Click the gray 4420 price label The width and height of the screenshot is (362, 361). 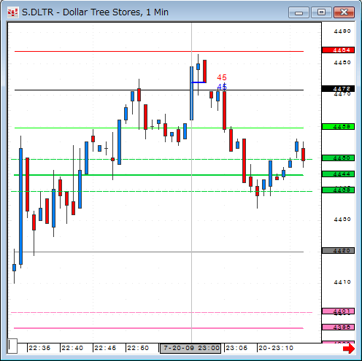tap(338, 251)
